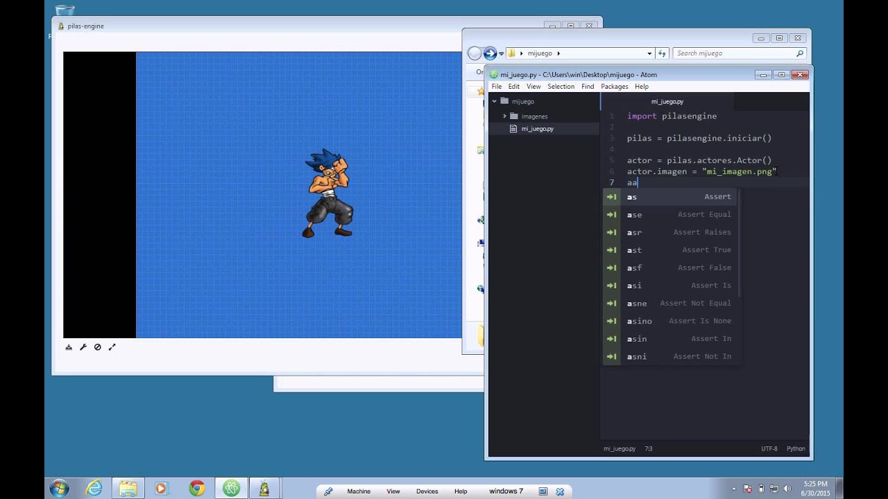Click the volume speaker tray icon

pos(787,489)
